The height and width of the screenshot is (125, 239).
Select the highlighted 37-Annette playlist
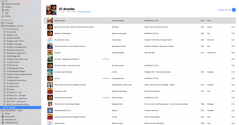[21, 107]
